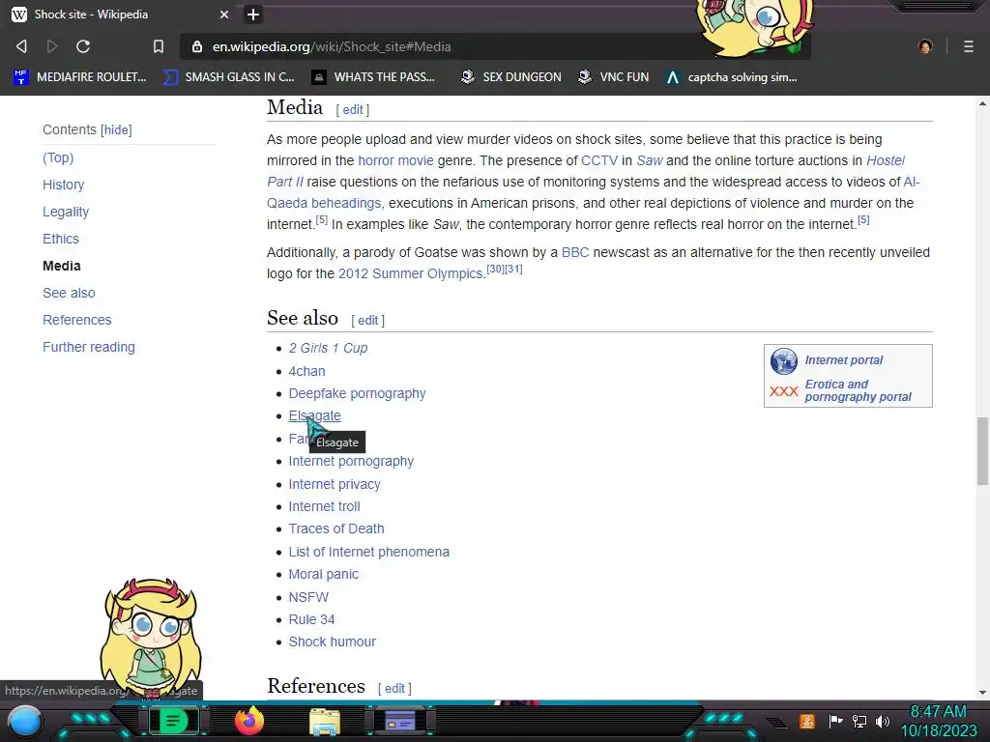
Task: Open the Internet privacy link
Action: (x=335, y=485)
